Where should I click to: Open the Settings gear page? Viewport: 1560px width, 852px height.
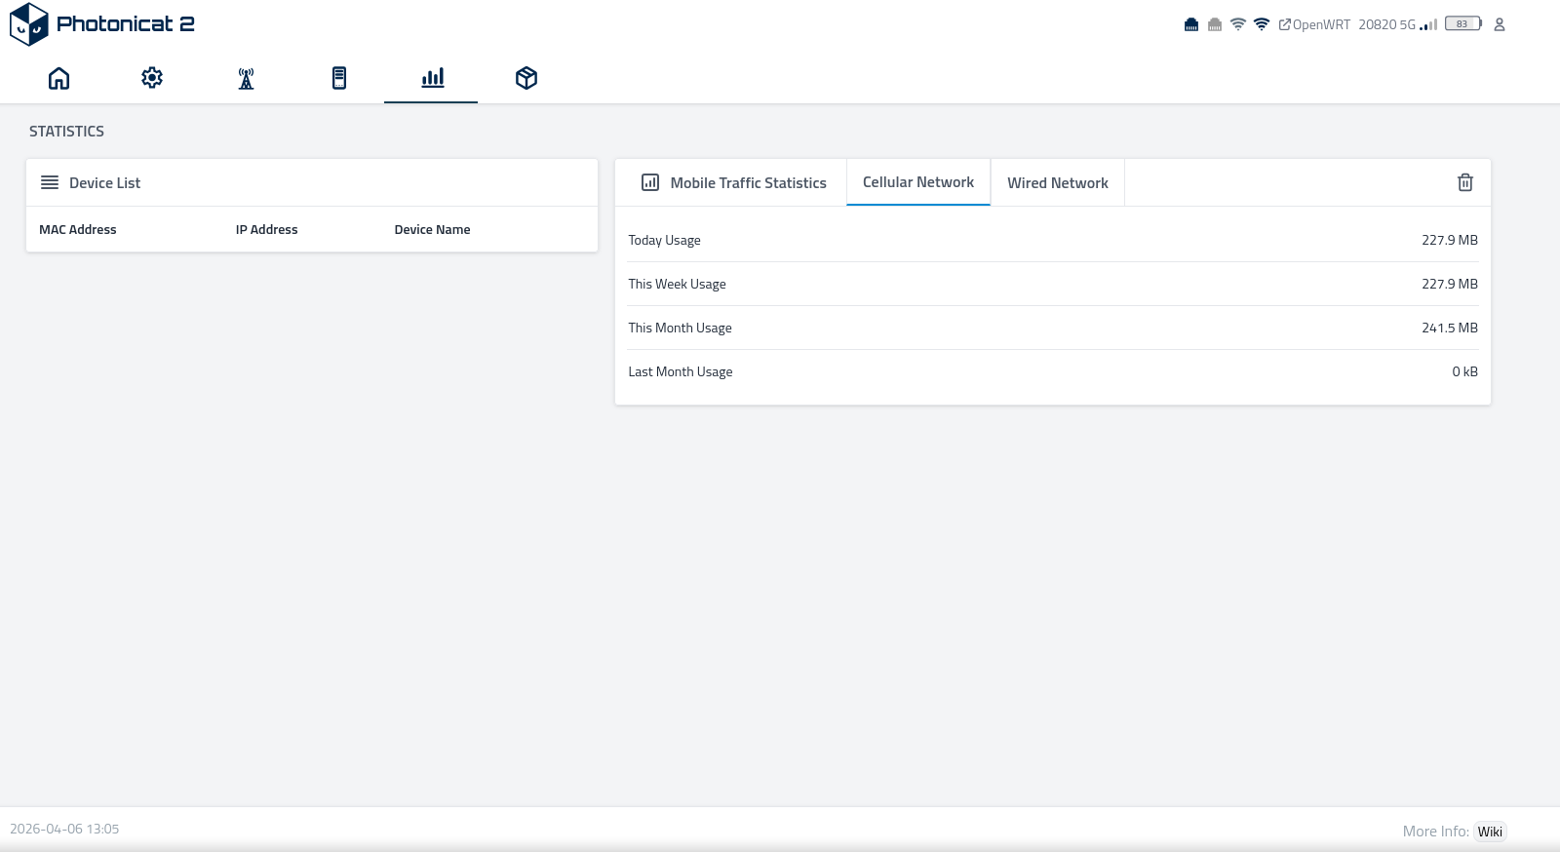(152, 78)
